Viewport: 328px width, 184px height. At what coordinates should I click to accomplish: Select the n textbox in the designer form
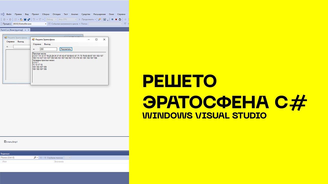click(22, 47)
